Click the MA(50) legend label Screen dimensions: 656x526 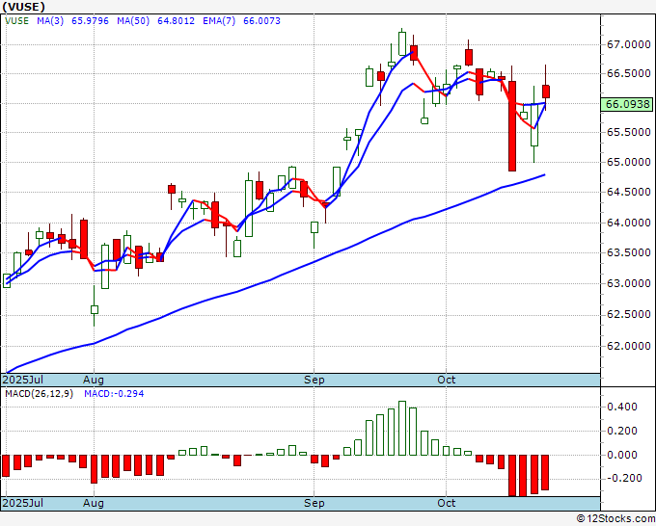click(133, 21)
